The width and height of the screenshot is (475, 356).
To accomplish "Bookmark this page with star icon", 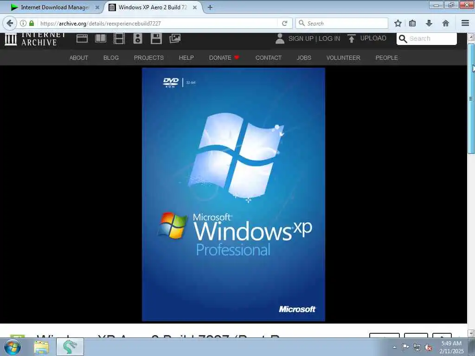I will [398, 23].
